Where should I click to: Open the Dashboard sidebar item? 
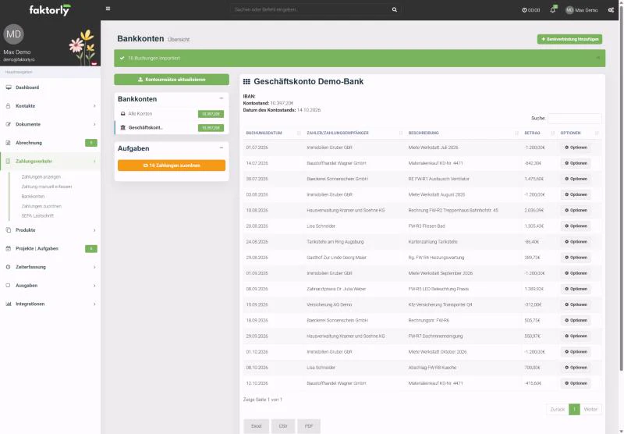tap(50, 87)
